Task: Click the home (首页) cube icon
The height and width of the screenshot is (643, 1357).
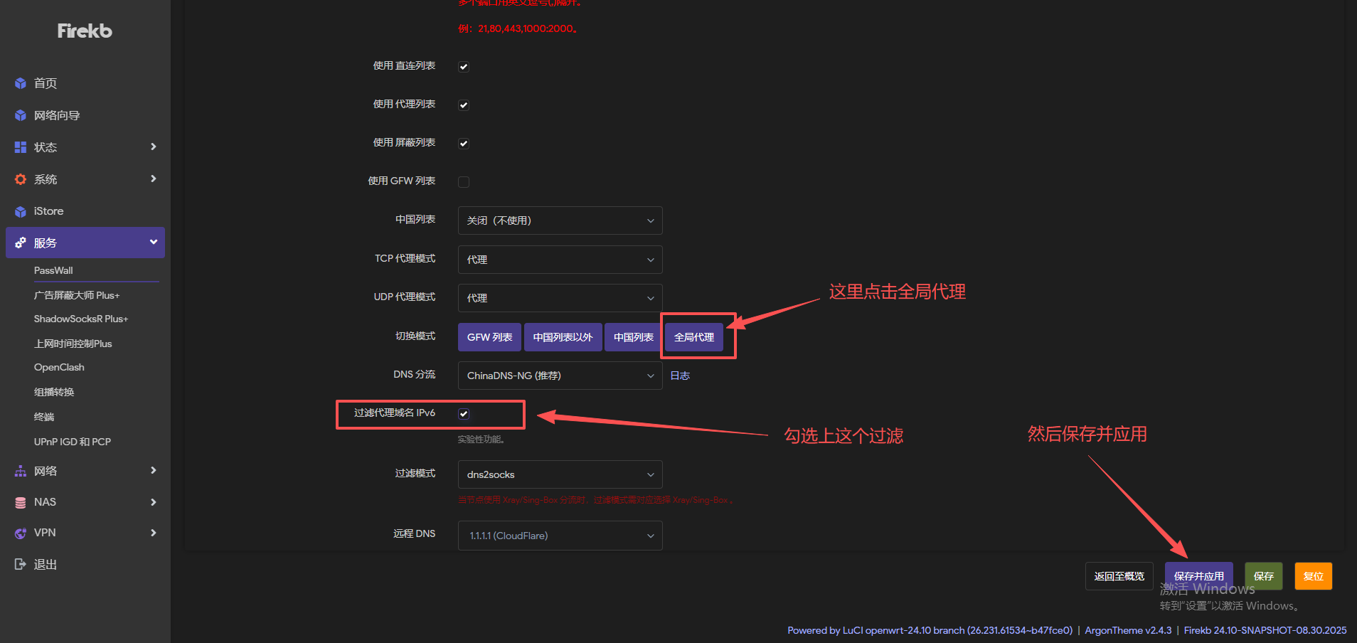Action: click(21, 83)
